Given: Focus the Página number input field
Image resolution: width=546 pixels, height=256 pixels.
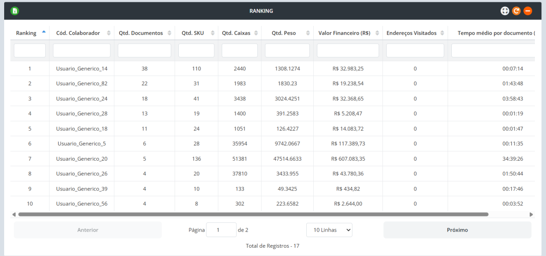Looking at the screenshot, I should pos(221,230).
